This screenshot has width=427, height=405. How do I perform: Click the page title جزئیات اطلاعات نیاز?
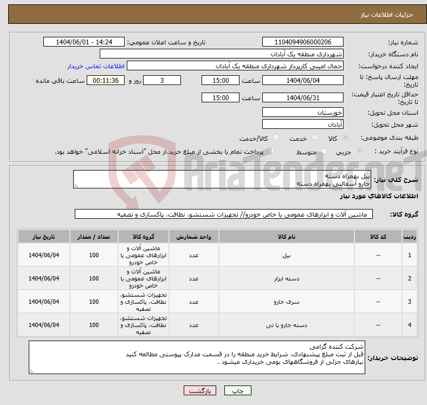pos(387,15)
